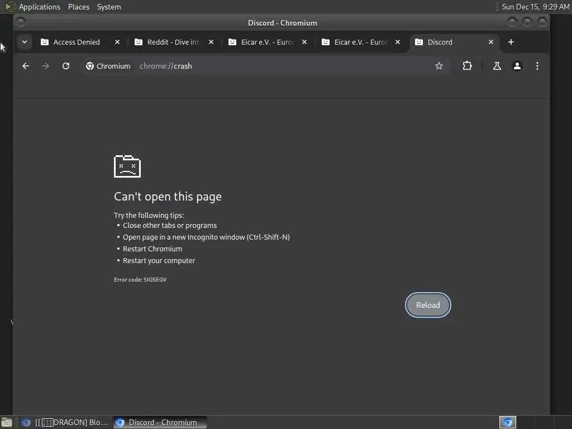Select the Discord tab

point(454,42)
